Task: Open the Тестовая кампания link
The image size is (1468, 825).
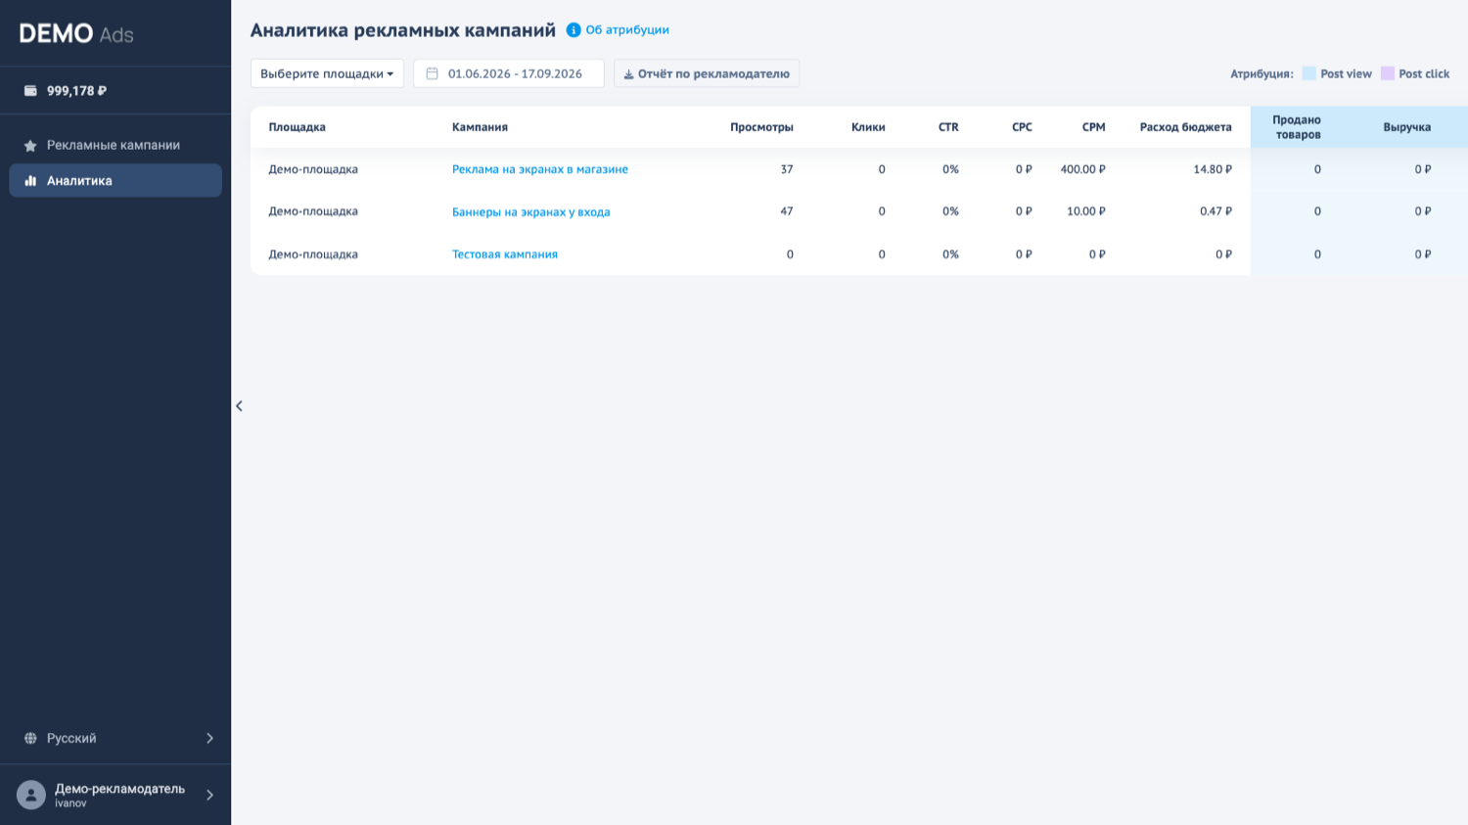Action: (505, 254)
